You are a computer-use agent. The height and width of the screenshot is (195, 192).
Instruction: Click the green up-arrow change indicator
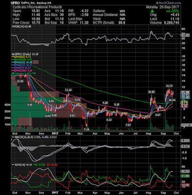152,11
